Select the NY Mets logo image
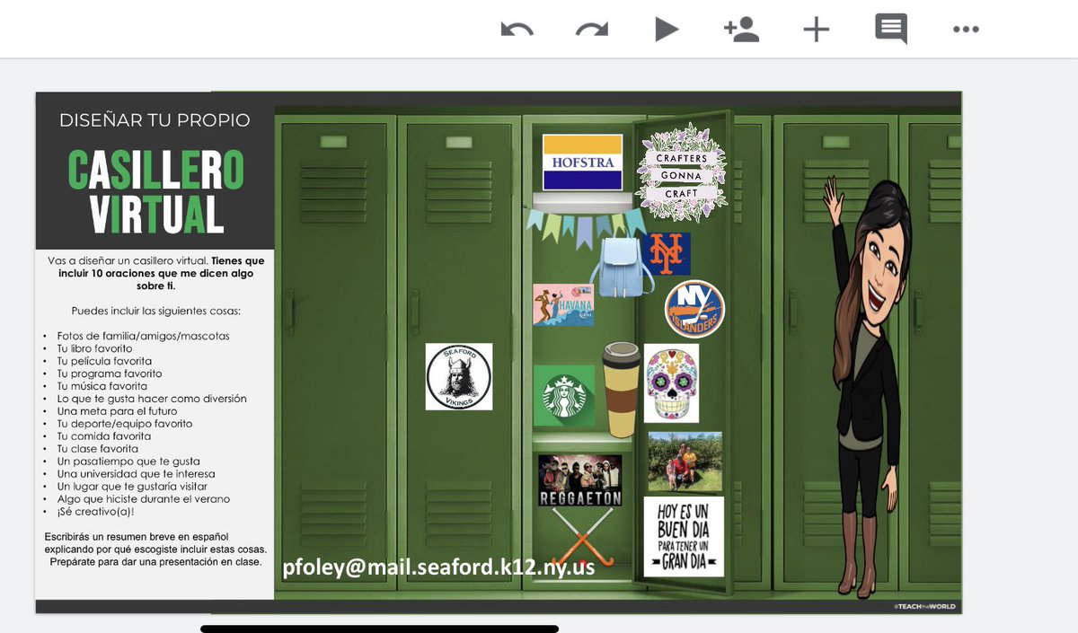Screen dimensions: 1078x633 tap(668, 254)
